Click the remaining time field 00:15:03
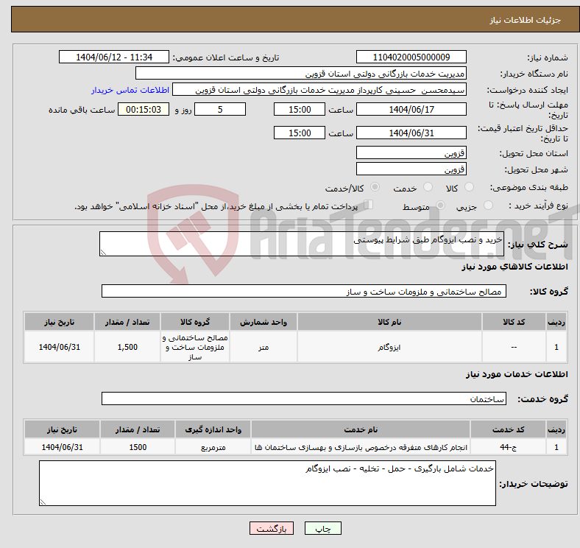Screen dimensions: 580x548 click(x=144, y=109)
